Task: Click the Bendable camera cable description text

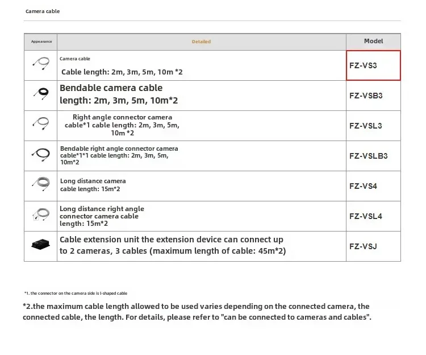Action: 119,94
